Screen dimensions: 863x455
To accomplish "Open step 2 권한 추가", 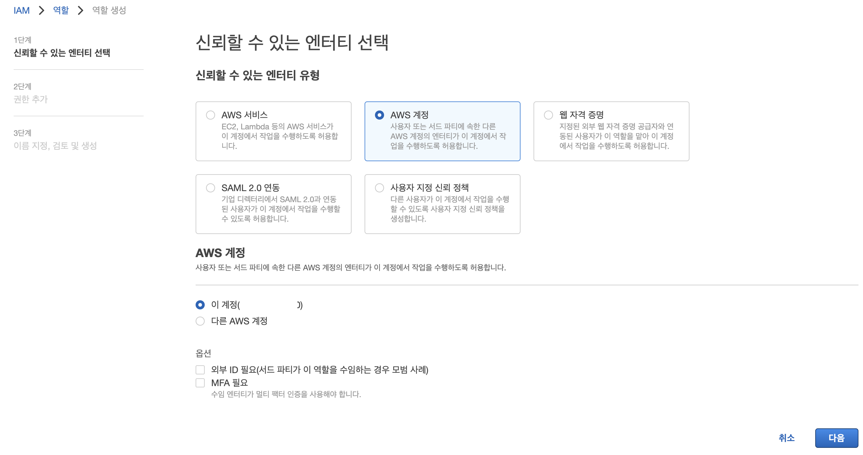I will pyautogui.click(x=31, y=99).
